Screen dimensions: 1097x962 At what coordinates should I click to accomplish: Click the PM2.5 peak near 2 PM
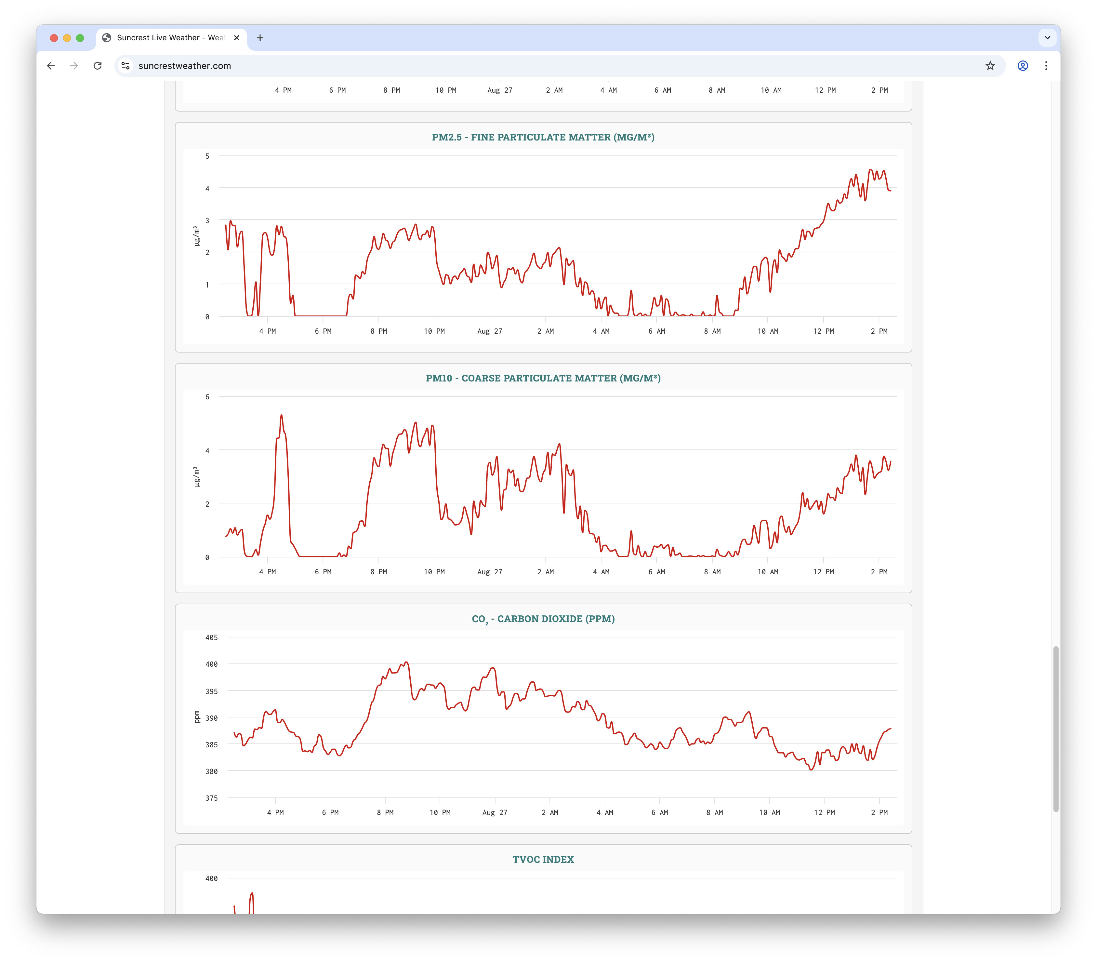[870, 171]
